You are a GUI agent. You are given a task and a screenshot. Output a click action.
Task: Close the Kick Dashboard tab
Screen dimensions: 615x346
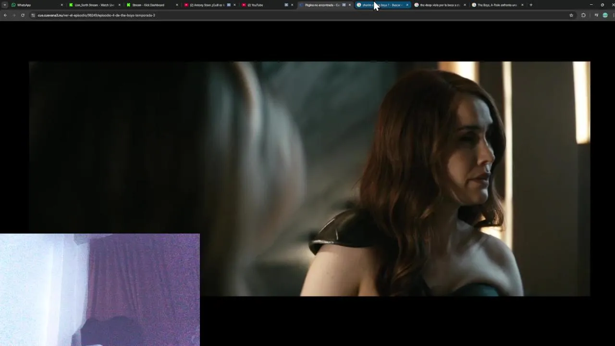pyautogui.click(x=177, y=5)
